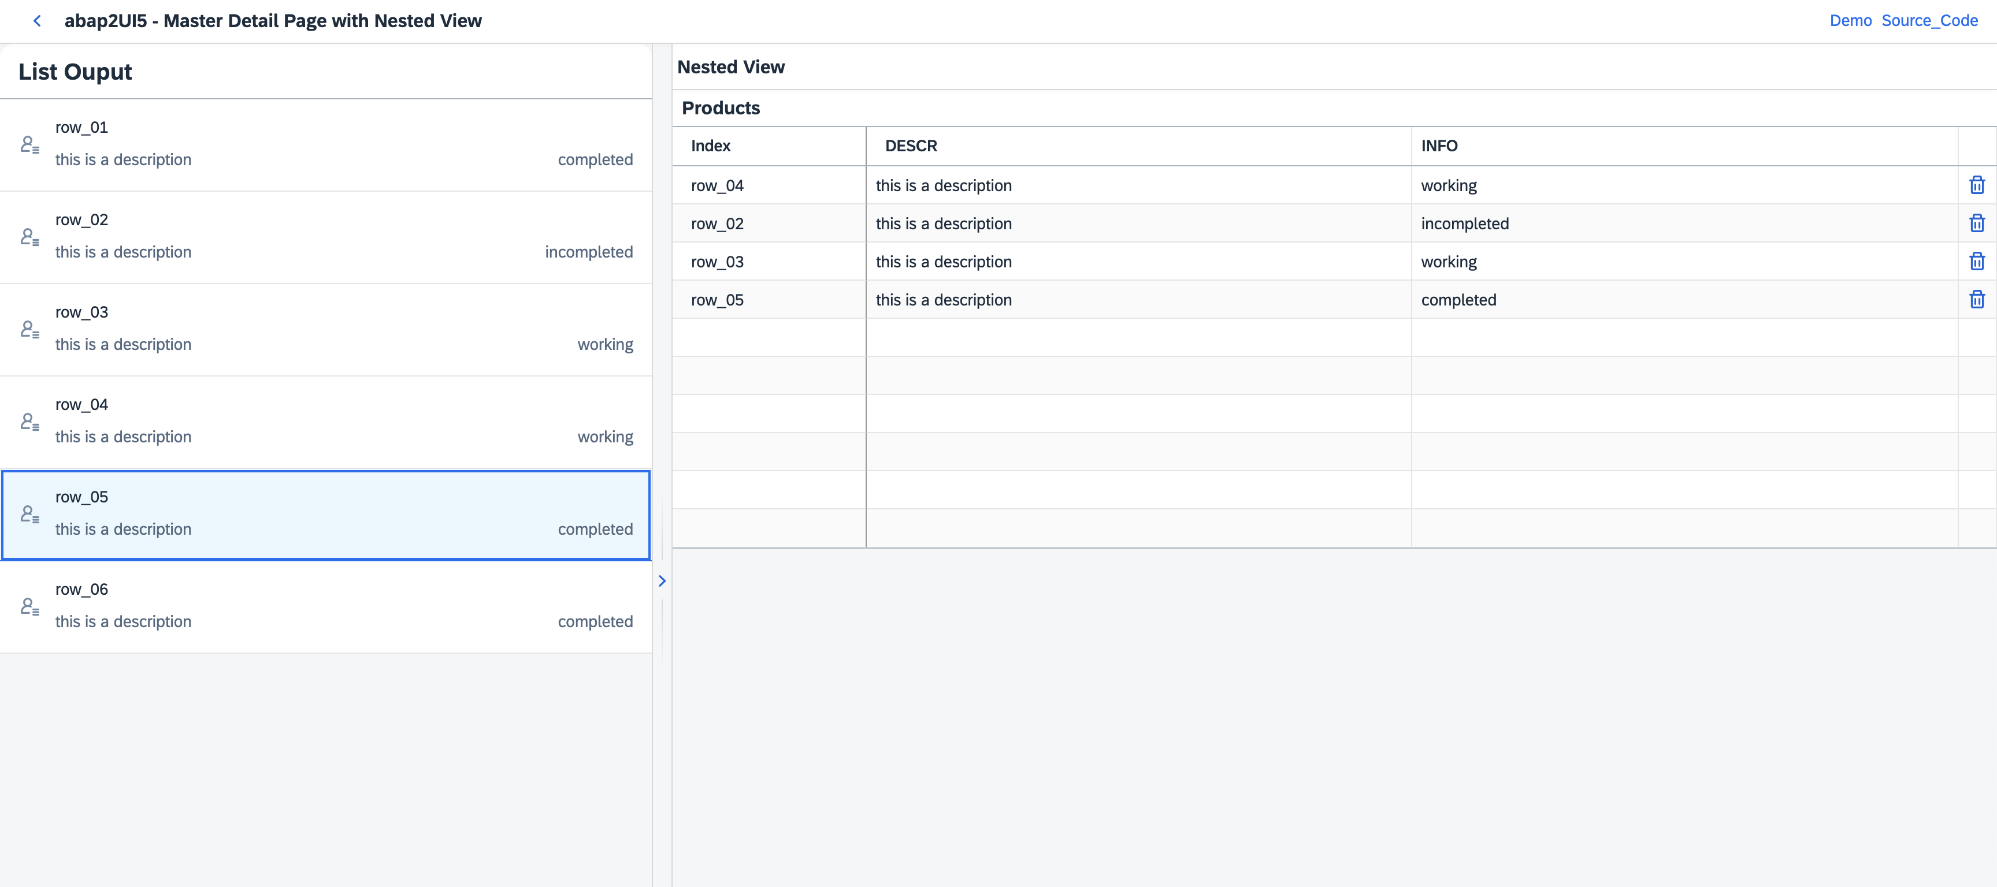Click the delete trash icon for row_04

pyautogui.click(x=1977, y=185)
